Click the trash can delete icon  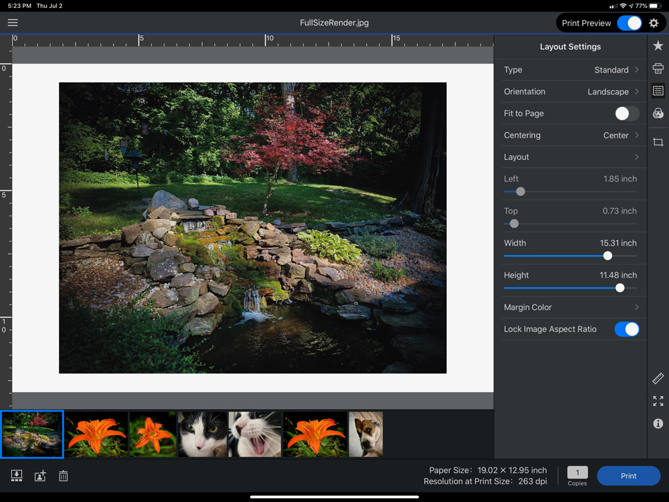(x=63, y=476)
